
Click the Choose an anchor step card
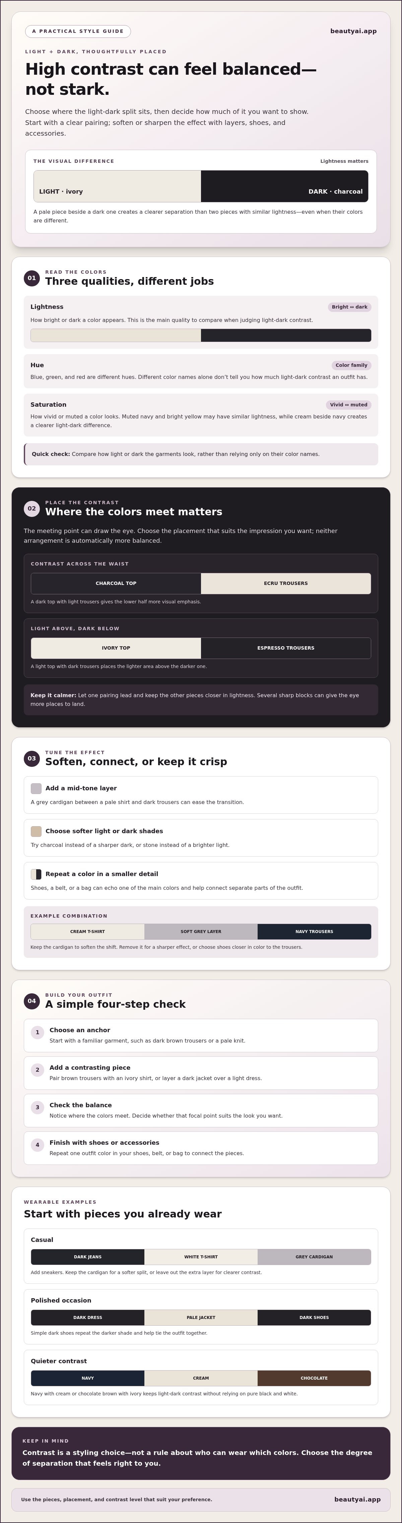[201, 1035]
